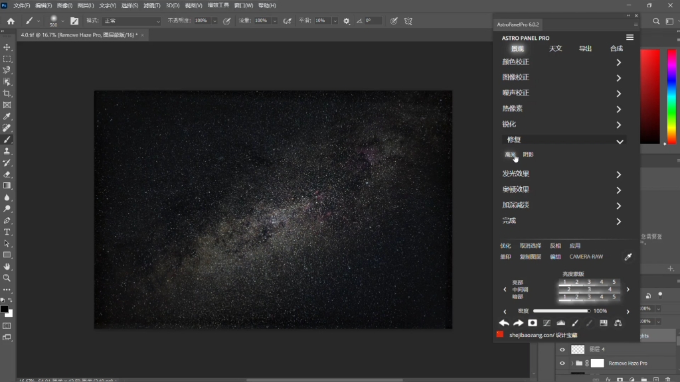
Task: Open the opacity 不透明度 dropdown arrow
Action: [x=214, y=21]
